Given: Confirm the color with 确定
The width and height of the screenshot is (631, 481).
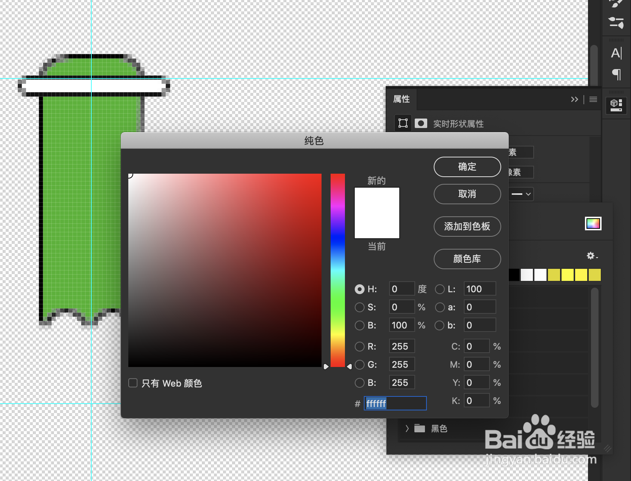Looking at the screenshot, I should pos(467,167).
